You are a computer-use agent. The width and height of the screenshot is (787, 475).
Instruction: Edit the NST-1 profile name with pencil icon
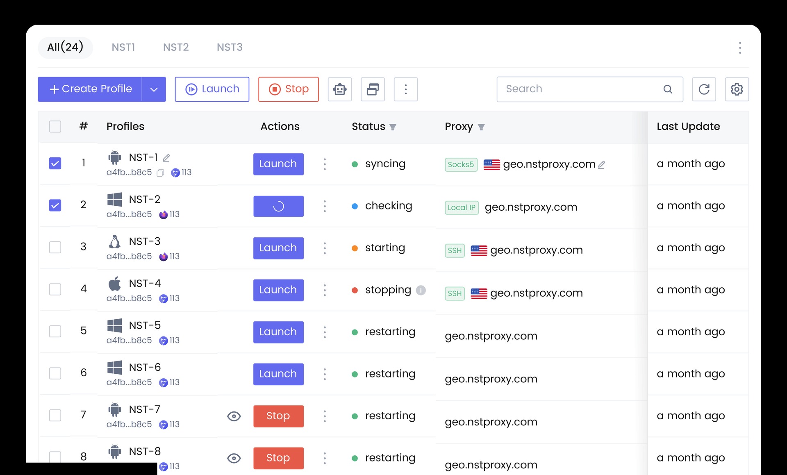[x=166, y=158]
